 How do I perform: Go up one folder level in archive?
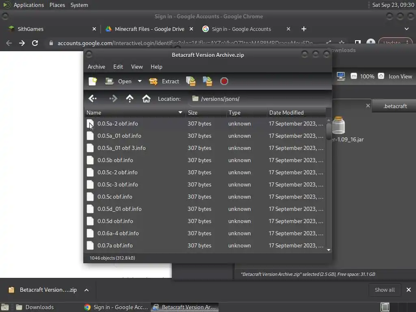tap(130, 99)
